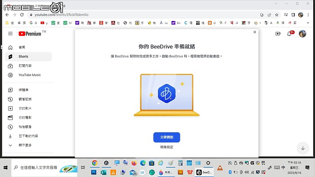
Task: Click the YouTube create video camera icon
Action: 278,34
